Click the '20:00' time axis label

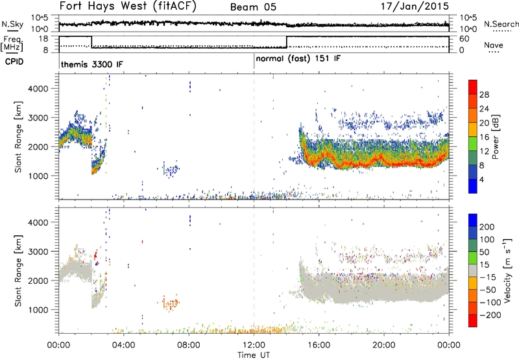point(383,345)
